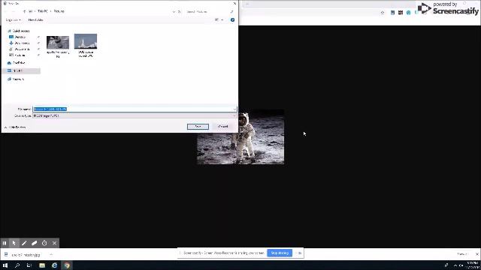Click the Up one level arrow
The height and width of the screenshot is (270, 481).
[24, 11]
